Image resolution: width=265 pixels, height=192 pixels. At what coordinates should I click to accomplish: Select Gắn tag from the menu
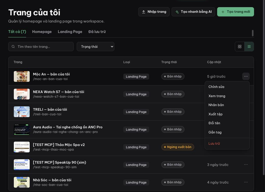[x=227, y=132]
